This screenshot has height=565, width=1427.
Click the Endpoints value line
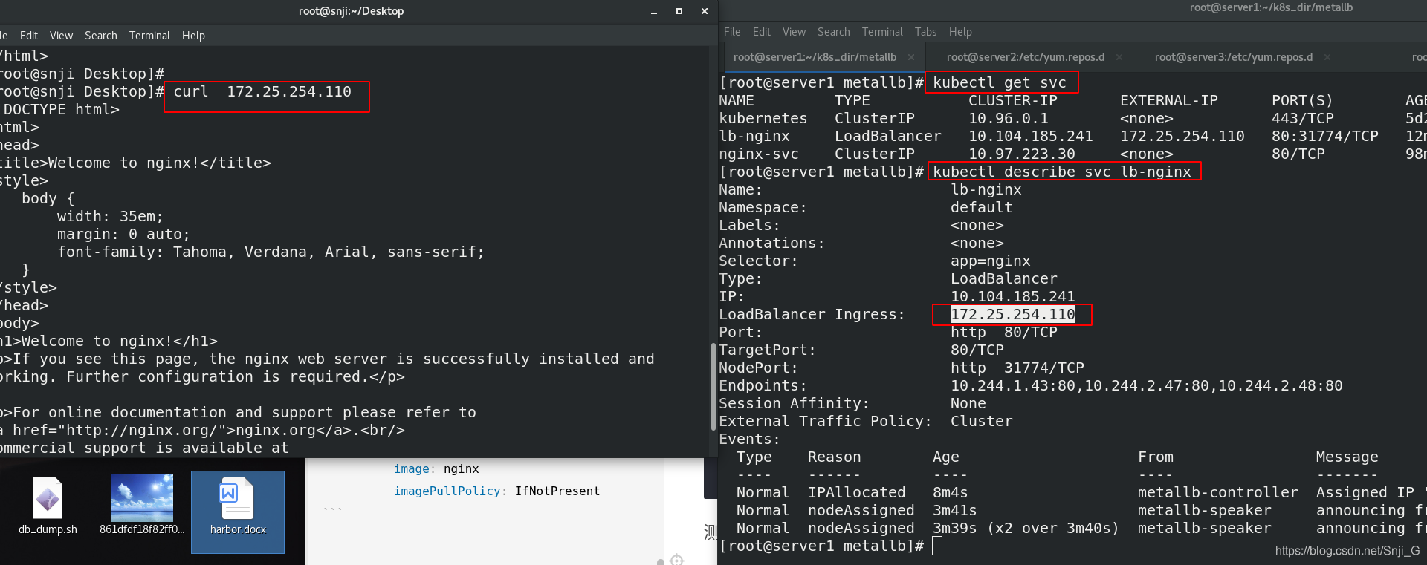pos(1146,385)
